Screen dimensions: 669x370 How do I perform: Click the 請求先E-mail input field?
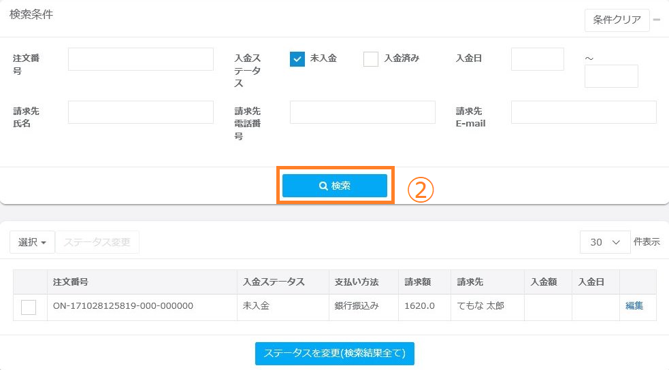(583, 112)
